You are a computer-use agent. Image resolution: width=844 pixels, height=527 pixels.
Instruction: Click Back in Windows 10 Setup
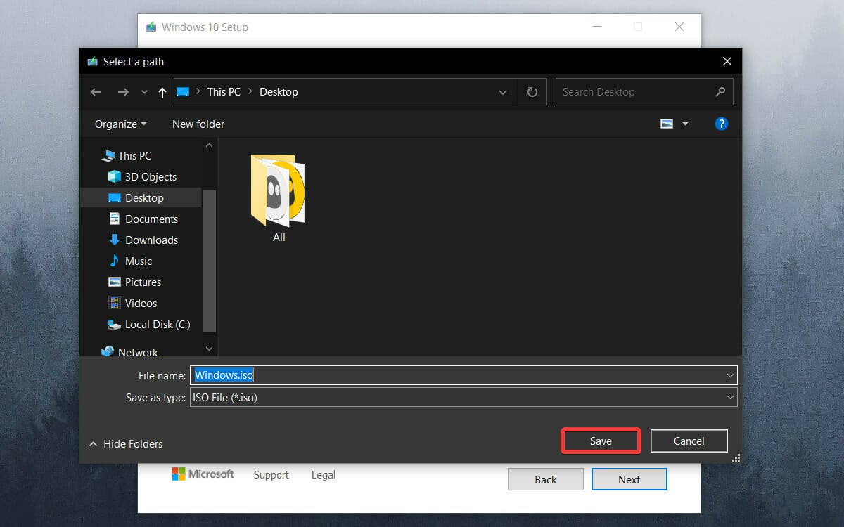click(x=546, y=480)
